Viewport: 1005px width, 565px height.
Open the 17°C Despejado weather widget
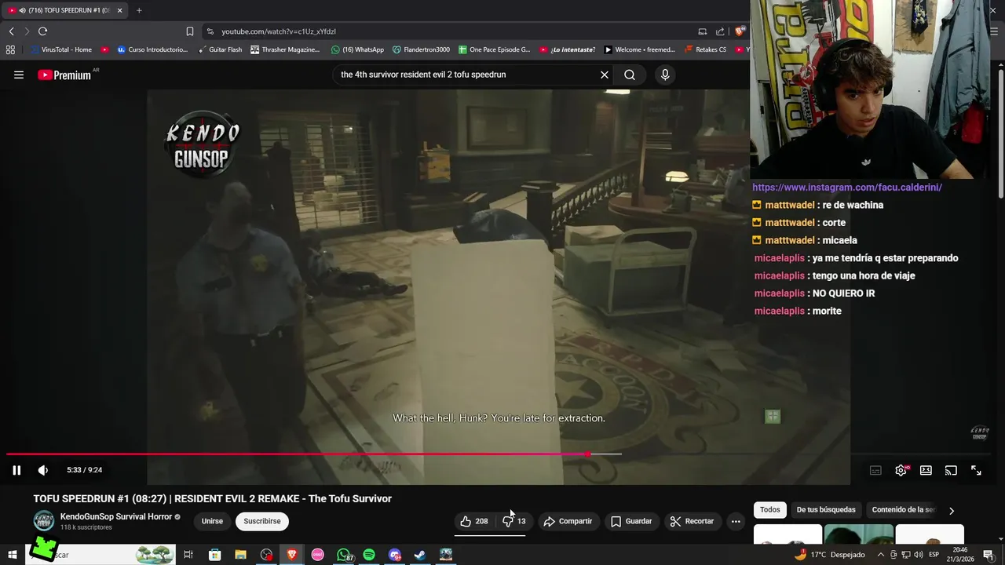tap(829, 555)
